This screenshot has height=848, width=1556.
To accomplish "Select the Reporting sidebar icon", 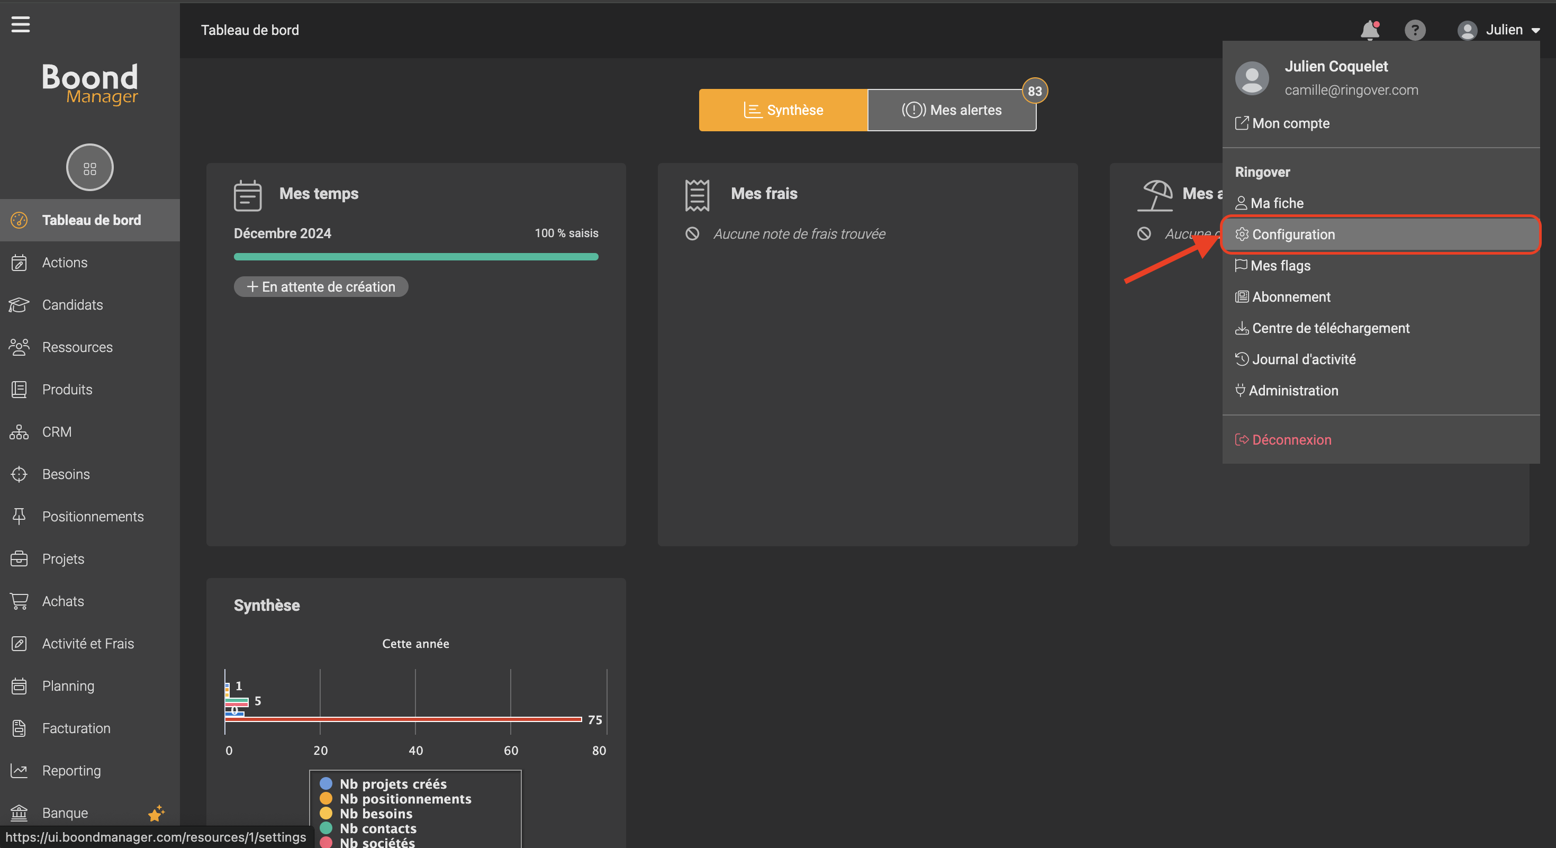I will tap(19, 770).
